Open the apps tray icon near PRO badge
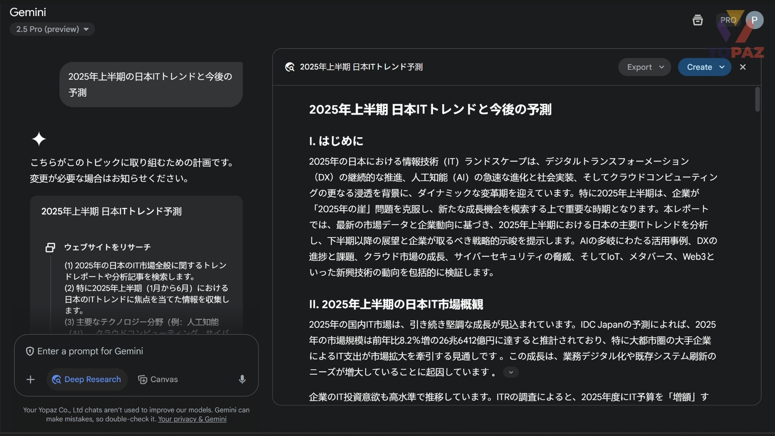The height and width of the screenshot is (436, 775). (697, 20)
